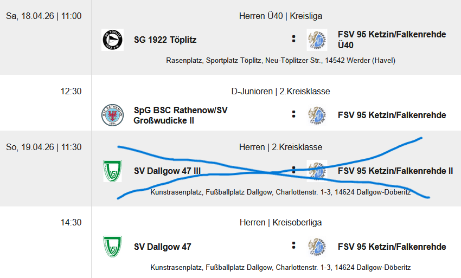The width and height of the screenshot is (461, 278).
Task: Select SpG BSC Rathenow/SV Großwudicke II
Action: [181, 115]
